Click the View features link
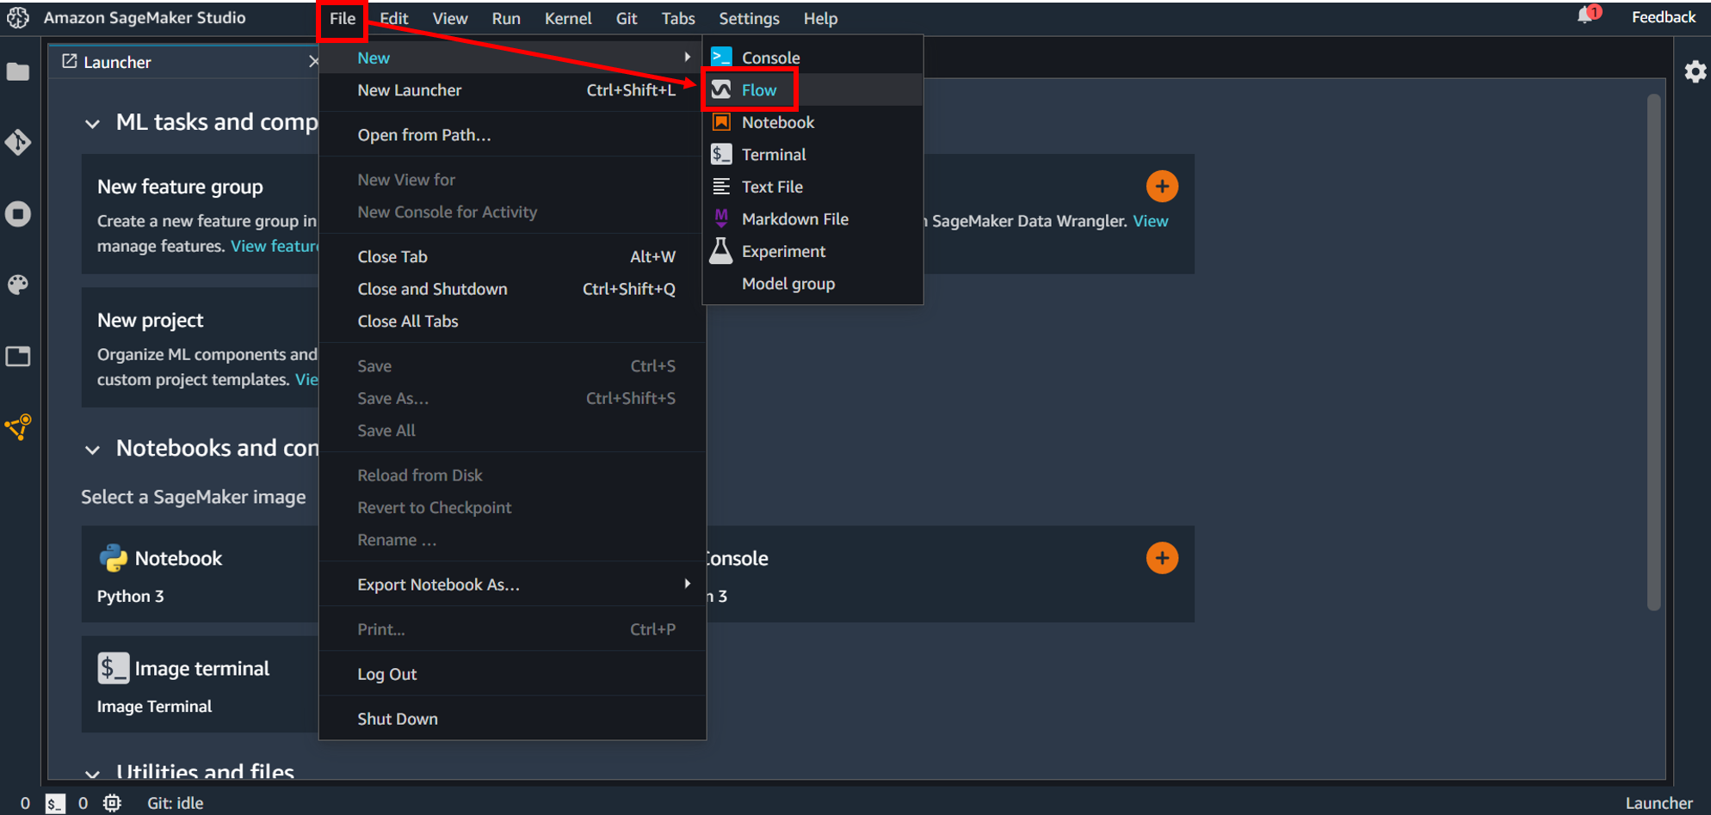Screen dimensions: 1711x815 pos(275,246)
